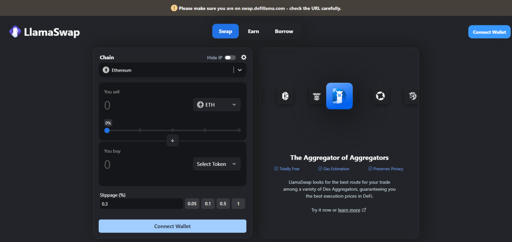Open the ETH sell token selector
The image size is (512, 242).
click(217, 105)
